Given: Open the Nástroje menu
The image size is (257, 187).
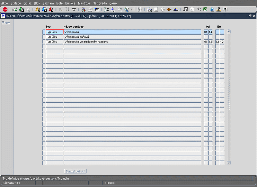Looking at the screenshot, I should 84,3.
